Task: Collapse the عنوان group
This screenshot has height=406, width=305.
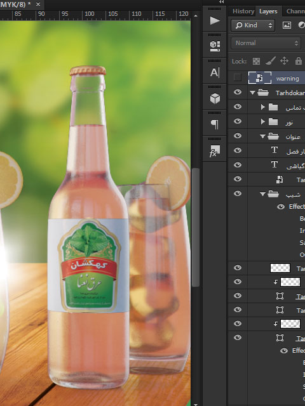Action: (262, 136)
